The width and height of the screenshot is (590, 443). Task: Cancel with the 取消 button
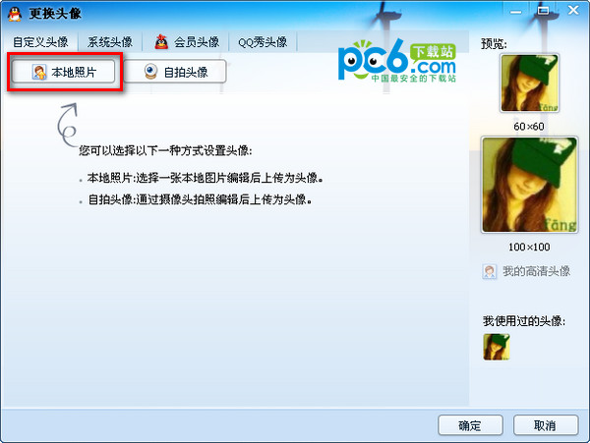(546, 425)
